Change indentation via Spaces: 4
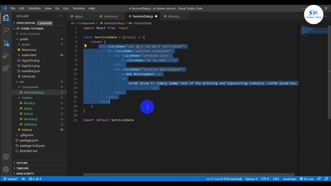The image size is (331, 186). pos(251,179)
